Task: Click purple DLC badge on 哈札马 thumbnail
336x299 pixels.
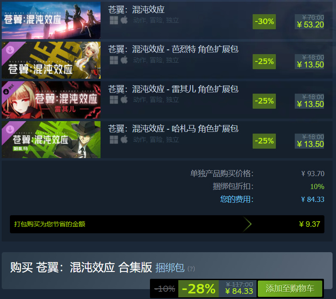Action: 10,130
